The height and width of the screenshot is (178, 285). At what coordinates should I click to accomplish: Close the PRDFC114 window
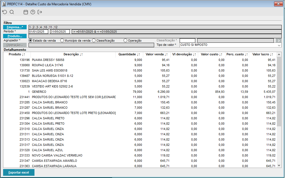(278, 4)
